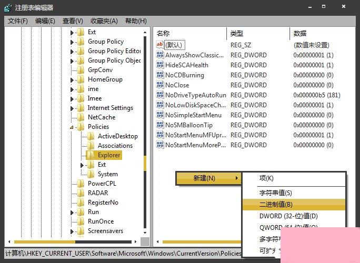Image resolution: width=360 pixels, height=263 pixels.
Task: Click the HomeGroup folder icon
Action: 81,79
